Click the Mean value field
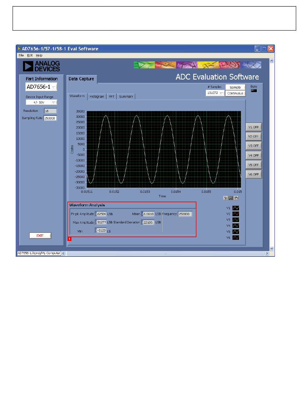Screen dimensions: 299x395 [148, 214]
